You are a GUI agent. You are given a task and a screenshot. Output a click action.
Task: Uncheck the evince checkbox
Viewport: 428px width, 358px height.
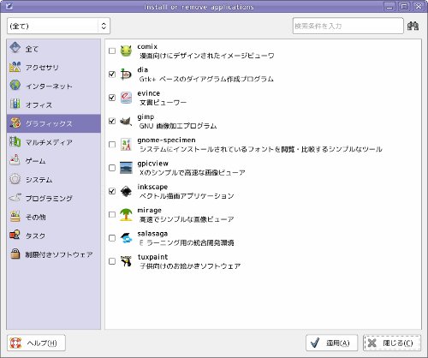pos(112,98)
